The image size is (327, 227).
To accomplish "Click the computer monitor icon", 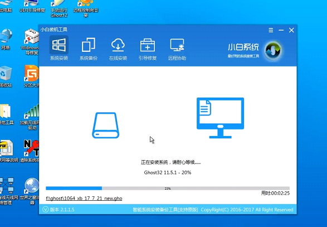I will (x=220, y=118).
